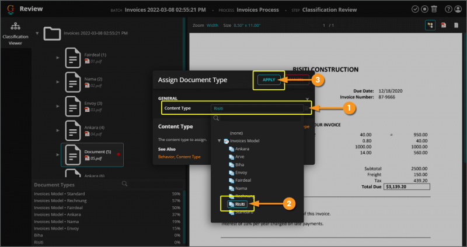The image size is (467, 247).
Task: Expand the Document (5) node
Action: (x=58, y=154)
